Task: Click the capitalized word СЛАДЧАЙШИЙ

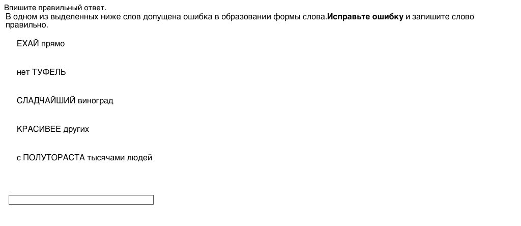Action: click(x=46, y=101)
